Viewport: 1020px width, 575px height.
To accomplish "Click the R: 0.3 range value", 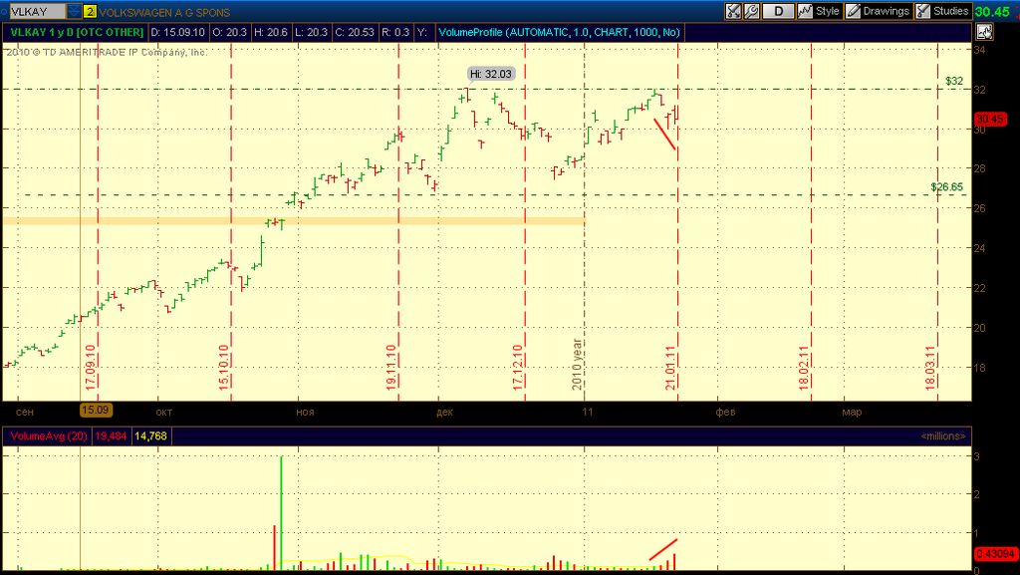I will pos(395,32).
